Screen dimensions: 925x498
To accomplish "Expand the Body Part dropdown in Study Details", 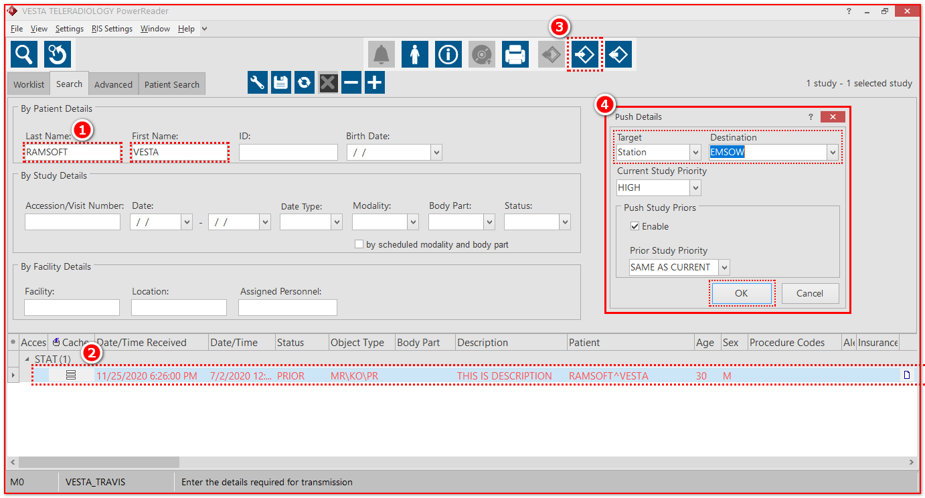I will point(489,222).
